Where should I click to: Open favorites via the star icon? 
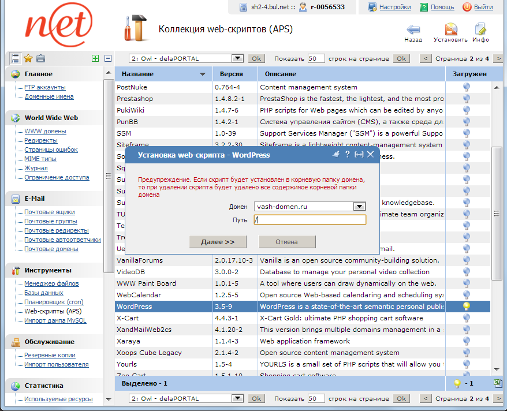click(x=28, y=58)
